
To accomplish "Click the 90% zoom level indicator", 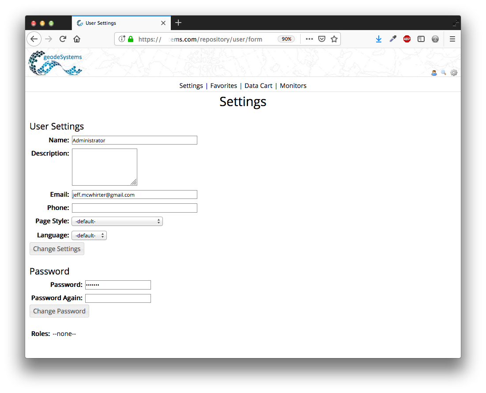I will tap(286, 39).
